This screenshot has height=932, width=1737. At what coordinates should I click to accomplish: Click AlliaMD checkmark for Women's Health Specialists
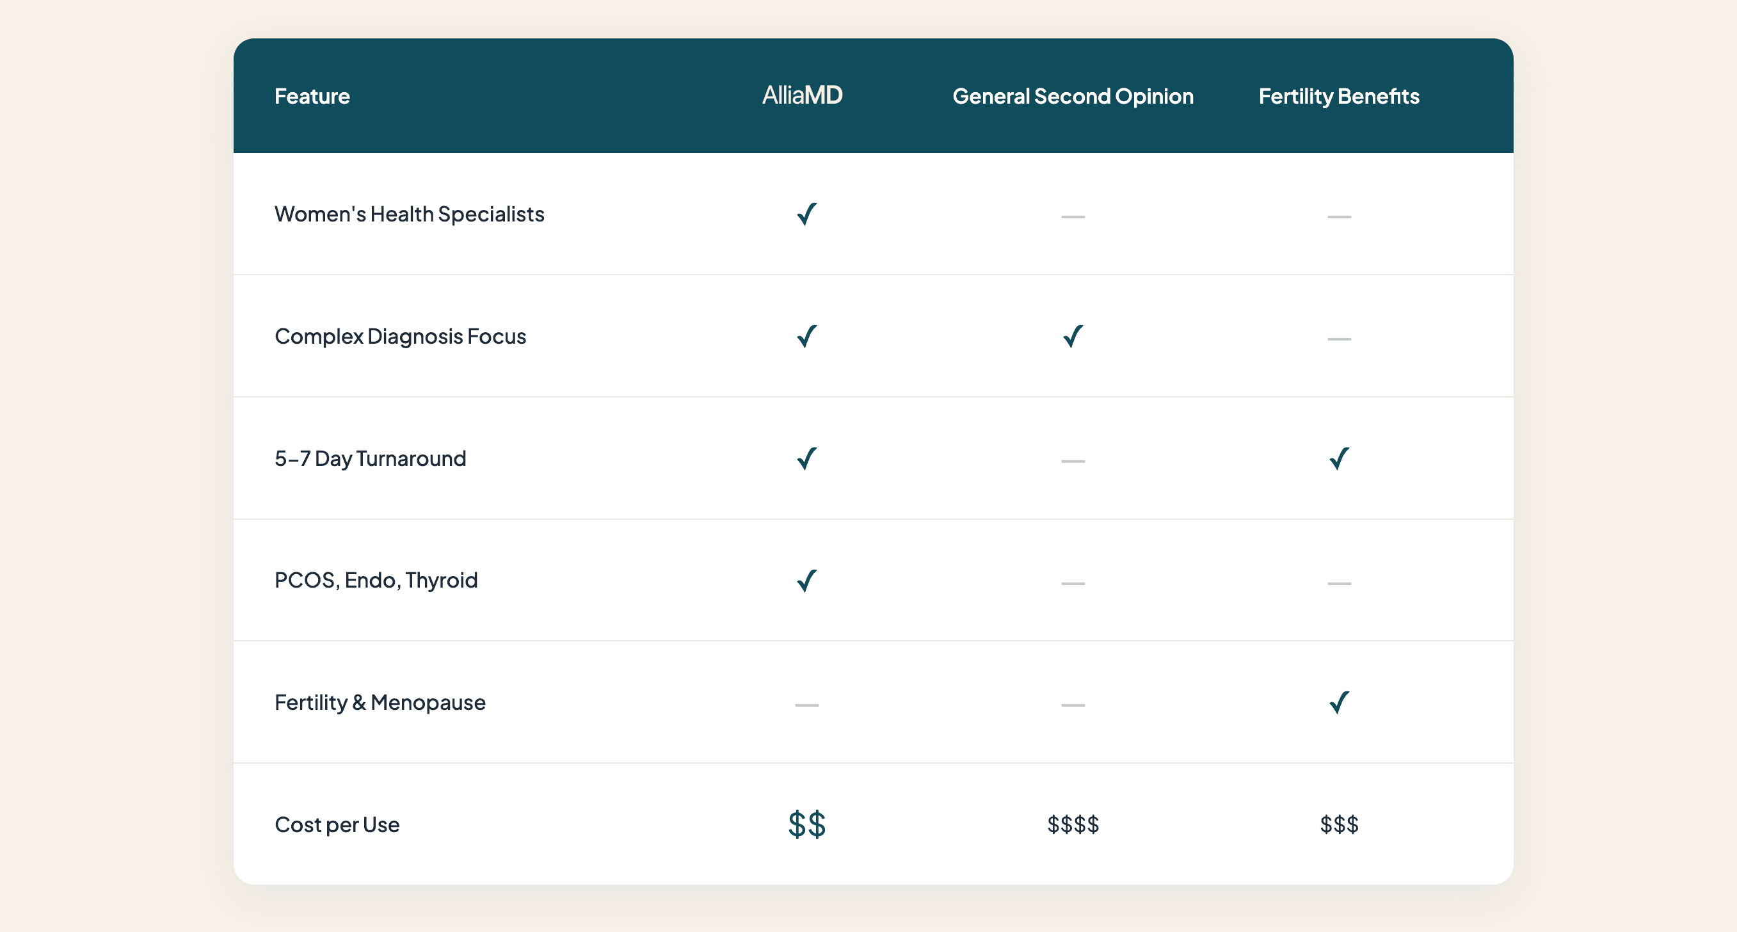click(x=806, y=214)
